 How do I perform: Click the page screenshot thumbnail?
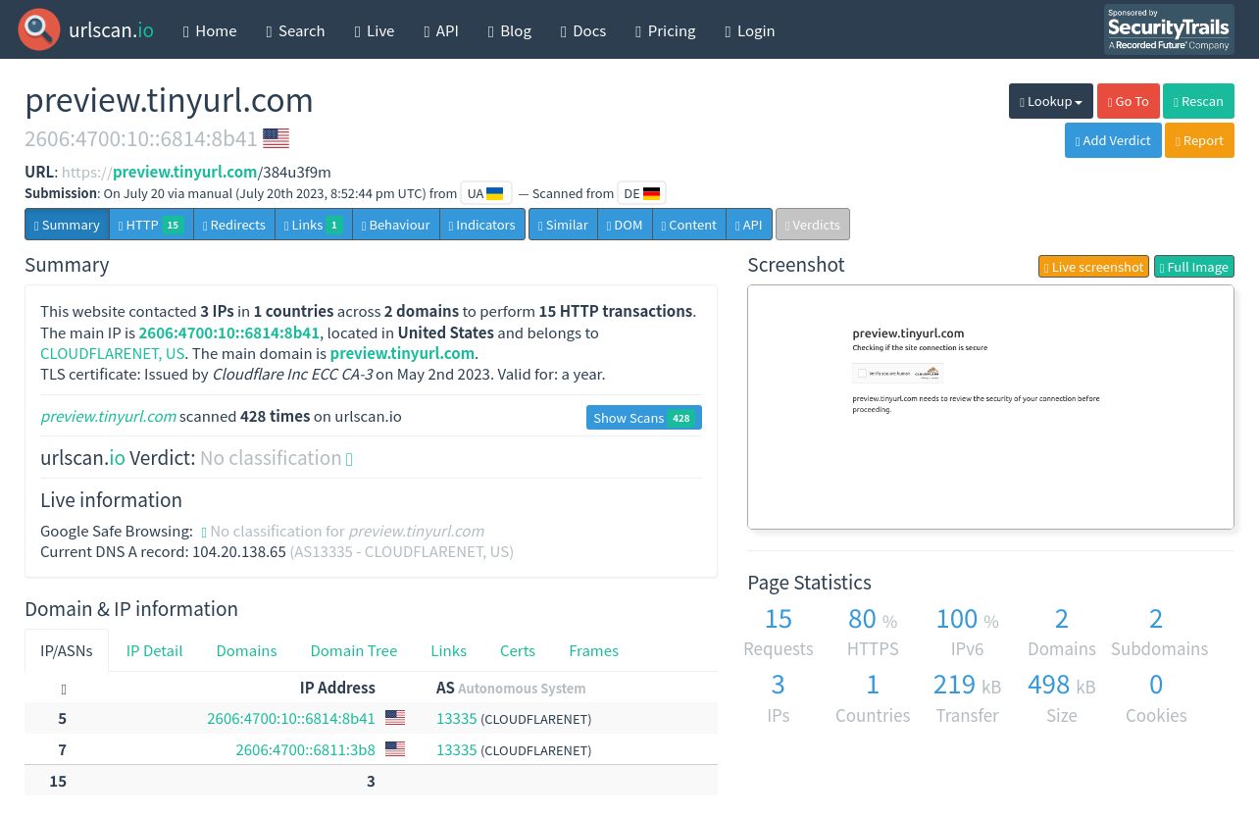(x=990, y=407)
